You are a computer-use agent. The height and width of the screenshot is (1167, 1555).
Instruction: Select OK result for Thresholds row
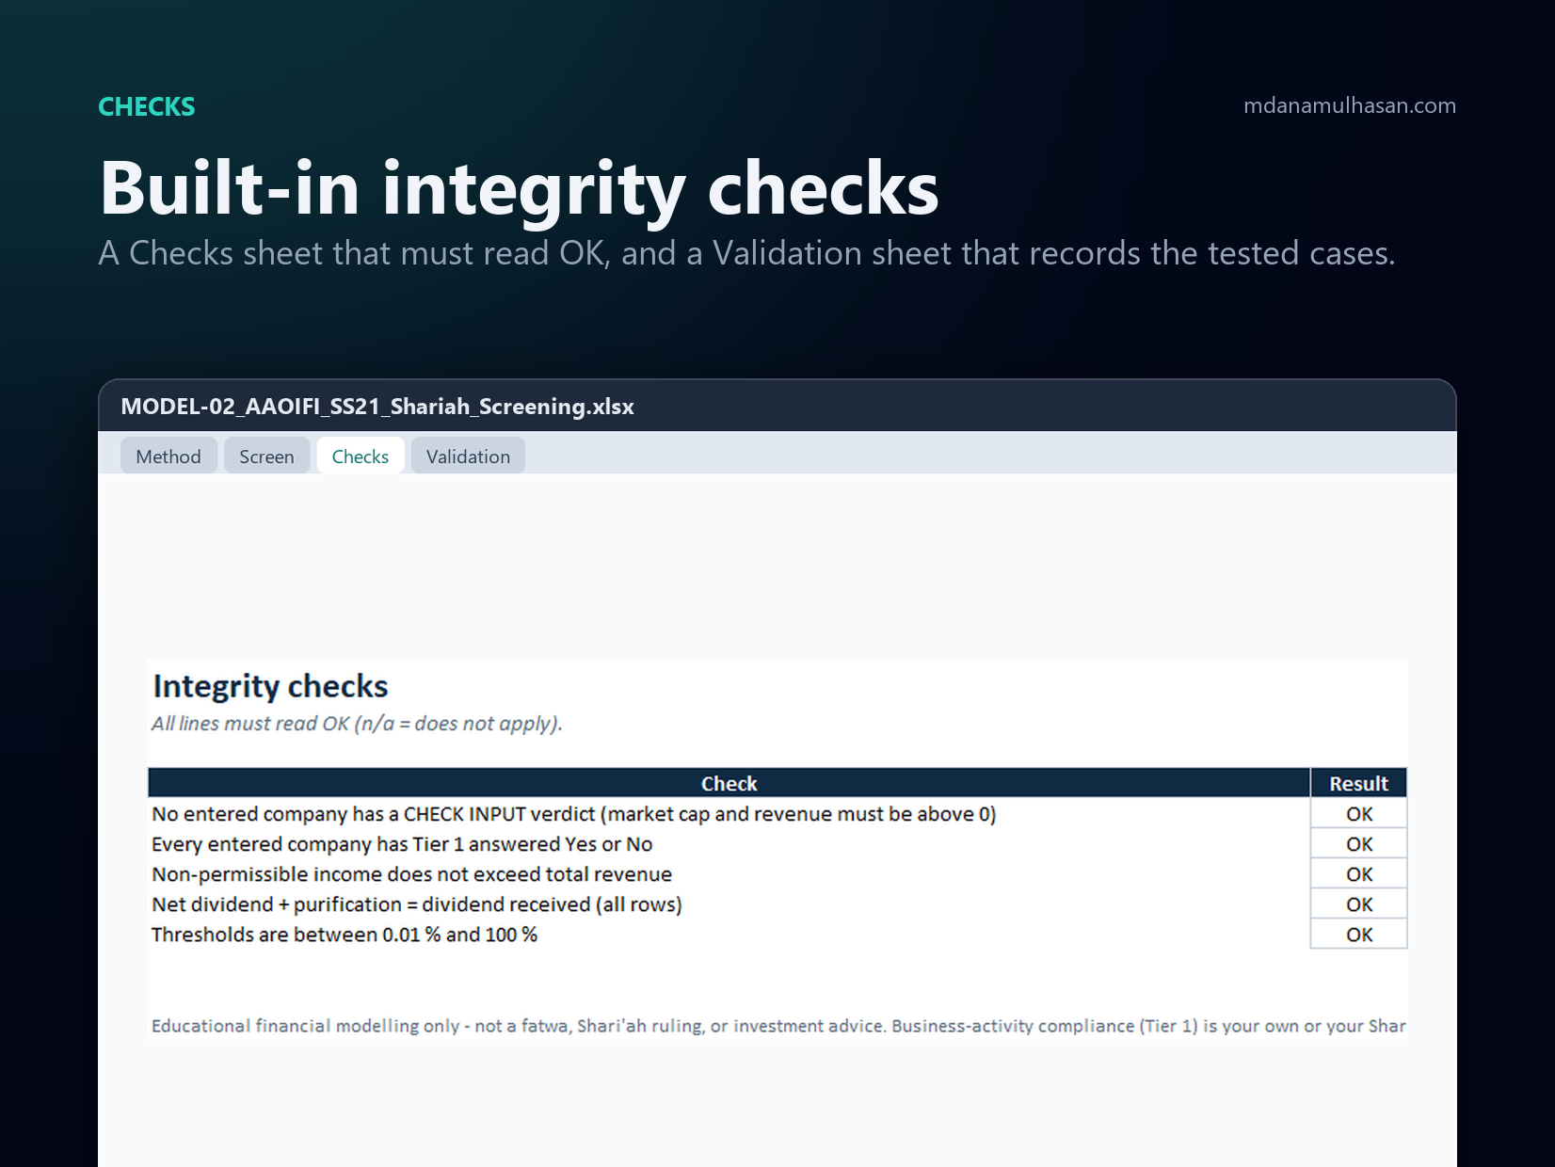[x=1358, y=935]
